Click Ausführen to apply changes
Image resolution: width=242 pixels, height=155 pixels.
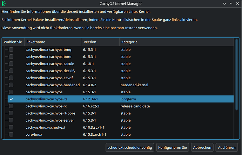[227, 147]
